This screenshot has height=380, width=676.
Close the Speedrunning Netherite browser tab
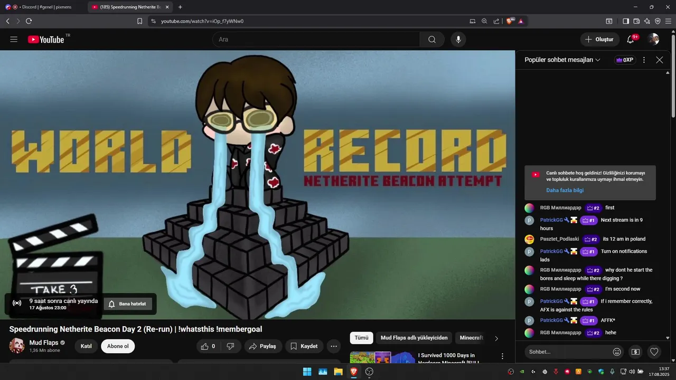click(x=167, y=7)
